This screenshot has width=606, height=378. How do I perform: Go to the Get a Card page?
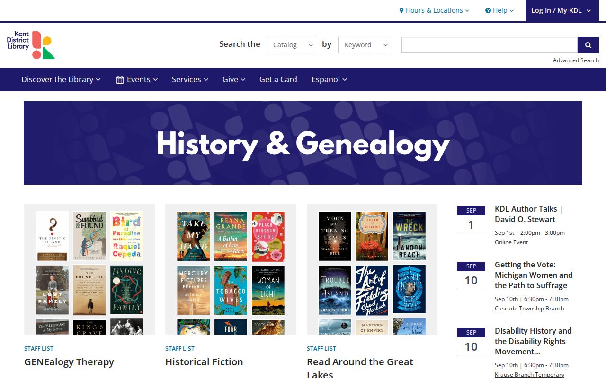[x=278, y=79]
